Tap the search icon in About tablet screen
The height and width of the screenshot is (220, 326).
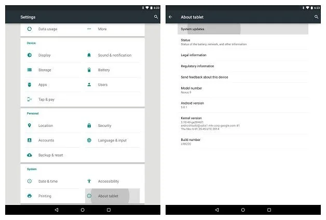(x=316, y=17)
